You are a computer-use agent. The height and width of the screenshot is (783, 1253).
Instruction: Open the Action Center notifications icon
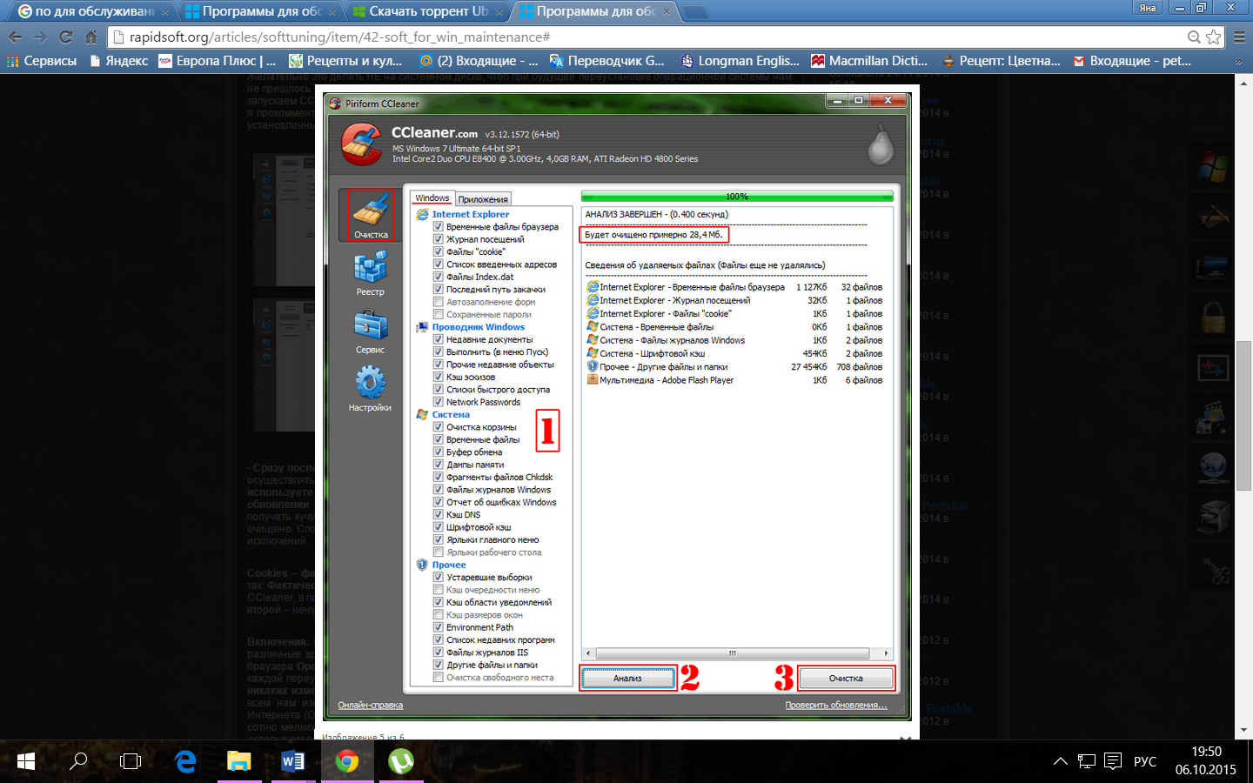pyautogui.click(x=1113, y=761)
